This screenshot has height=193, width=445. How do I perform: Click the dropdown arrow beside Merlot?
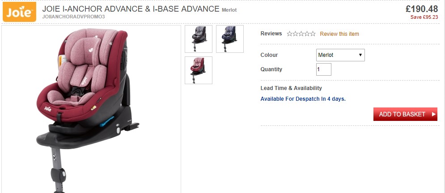(x=360, y=55)
